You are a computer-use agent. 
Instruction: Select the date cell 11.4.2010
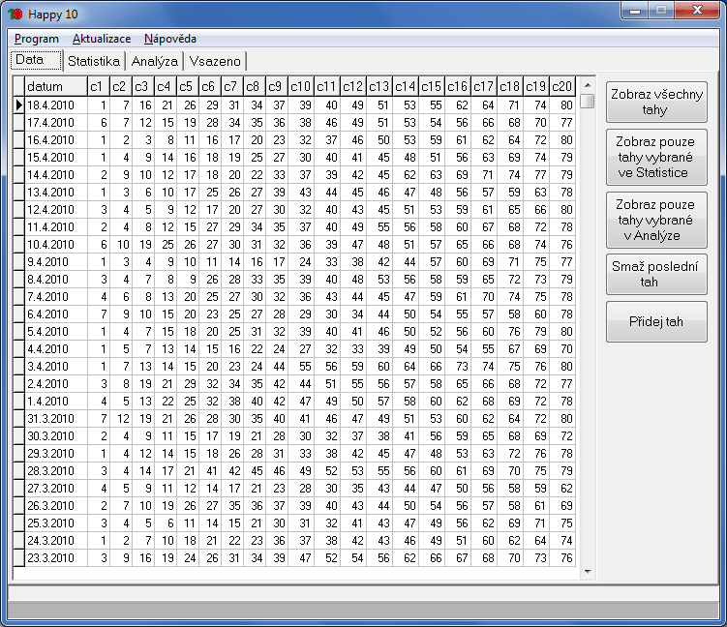(x=56, y=227)
